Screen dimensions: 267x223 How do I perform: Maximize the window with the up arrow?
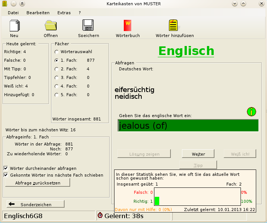[243, 4]
